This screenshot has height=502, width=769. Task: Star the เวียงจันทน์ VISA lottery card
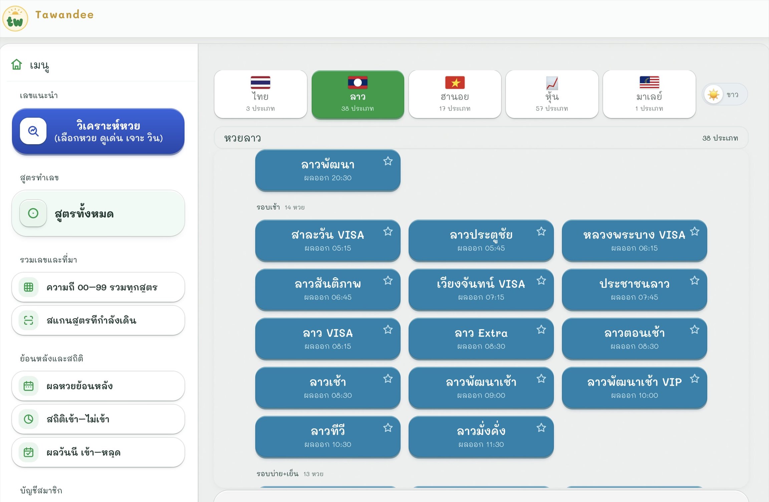pos(541,281)
